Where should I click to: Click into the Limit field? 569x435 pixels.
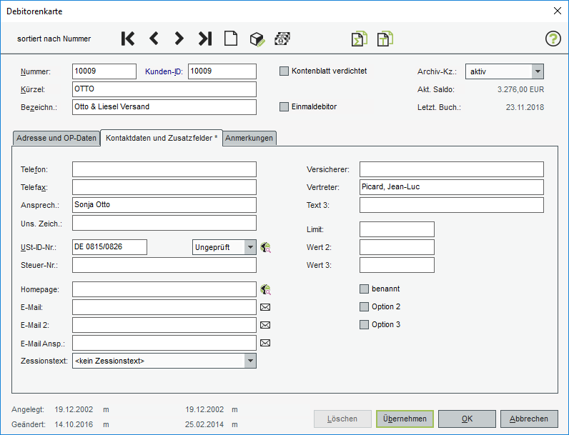click(397, 229)
